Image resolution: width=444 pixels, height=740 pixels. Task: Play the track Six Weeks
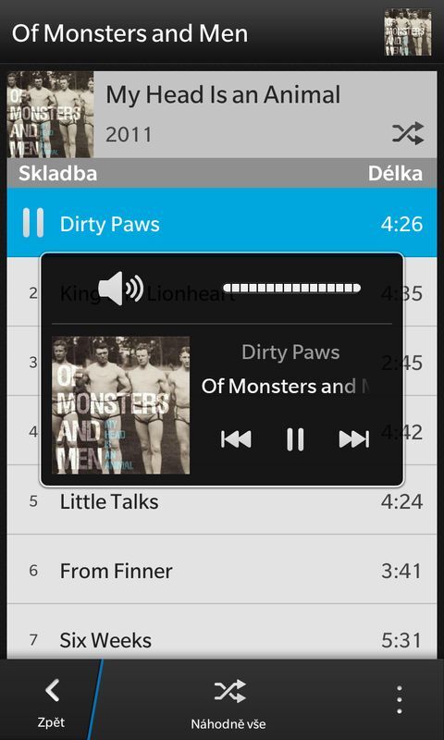coord(222,635)
